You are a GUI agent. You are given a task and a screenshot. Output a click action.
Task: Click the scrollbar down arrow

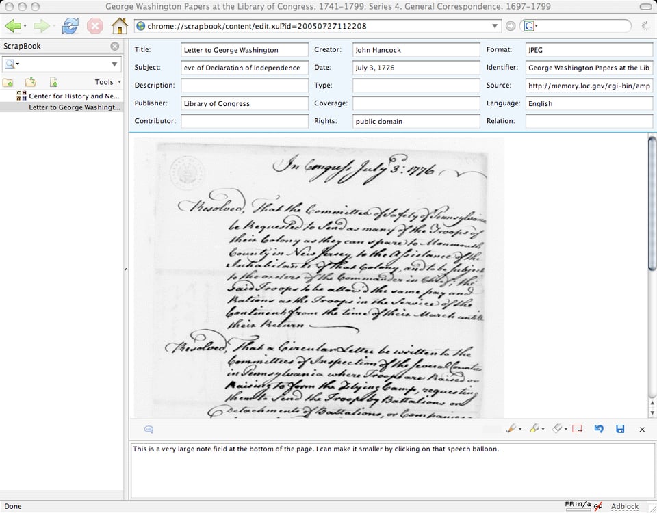coord(652,412)
